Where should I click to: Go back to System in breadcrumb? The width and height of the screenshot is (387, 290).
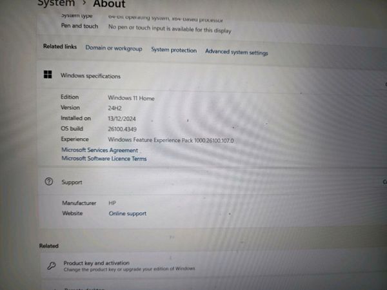[56, 3]
